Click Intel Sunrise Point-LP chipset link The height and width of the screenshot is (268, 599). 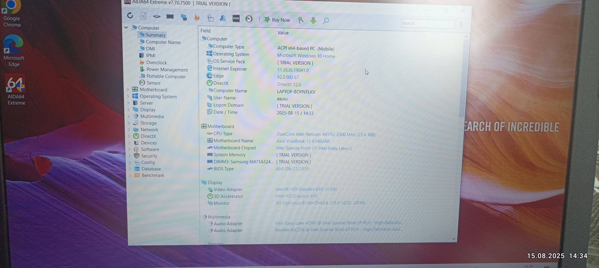(x=314, y=148)
